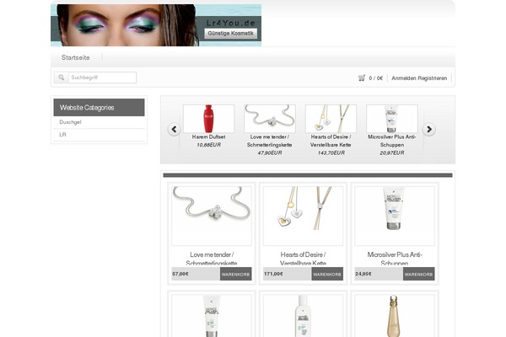Screen dimensions: 506x337
Task: Open Love me tender carousel thumbnail
Action: (x=270, y=119)
